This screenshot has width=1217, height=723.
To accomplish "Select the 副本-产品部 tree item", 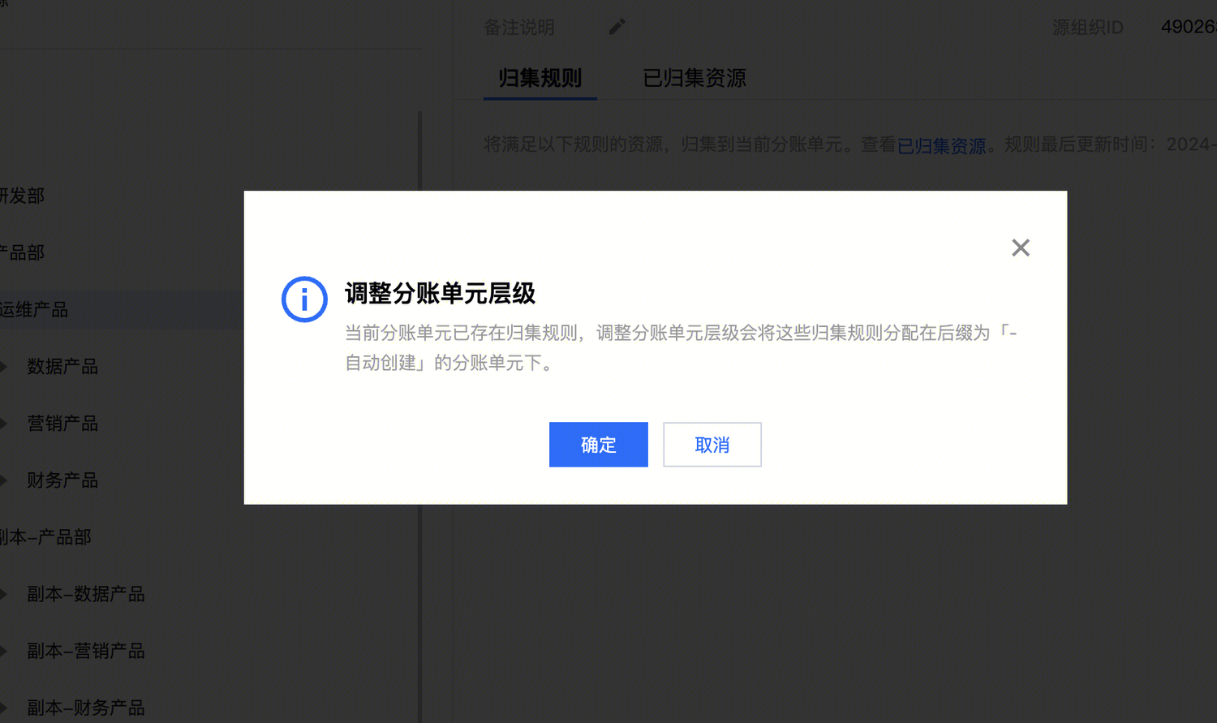I will point(45,537).
